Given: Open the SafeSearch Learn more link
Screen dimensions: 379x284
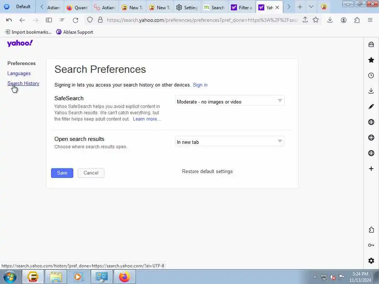Looking at the screenshot, I should [147, 119].
